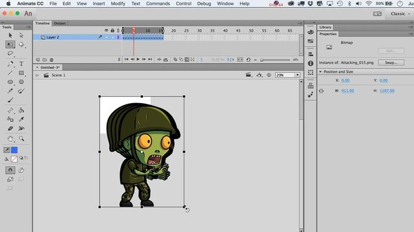Select the Pen tool
414x232 pixels.
click(x=10, y=64)
